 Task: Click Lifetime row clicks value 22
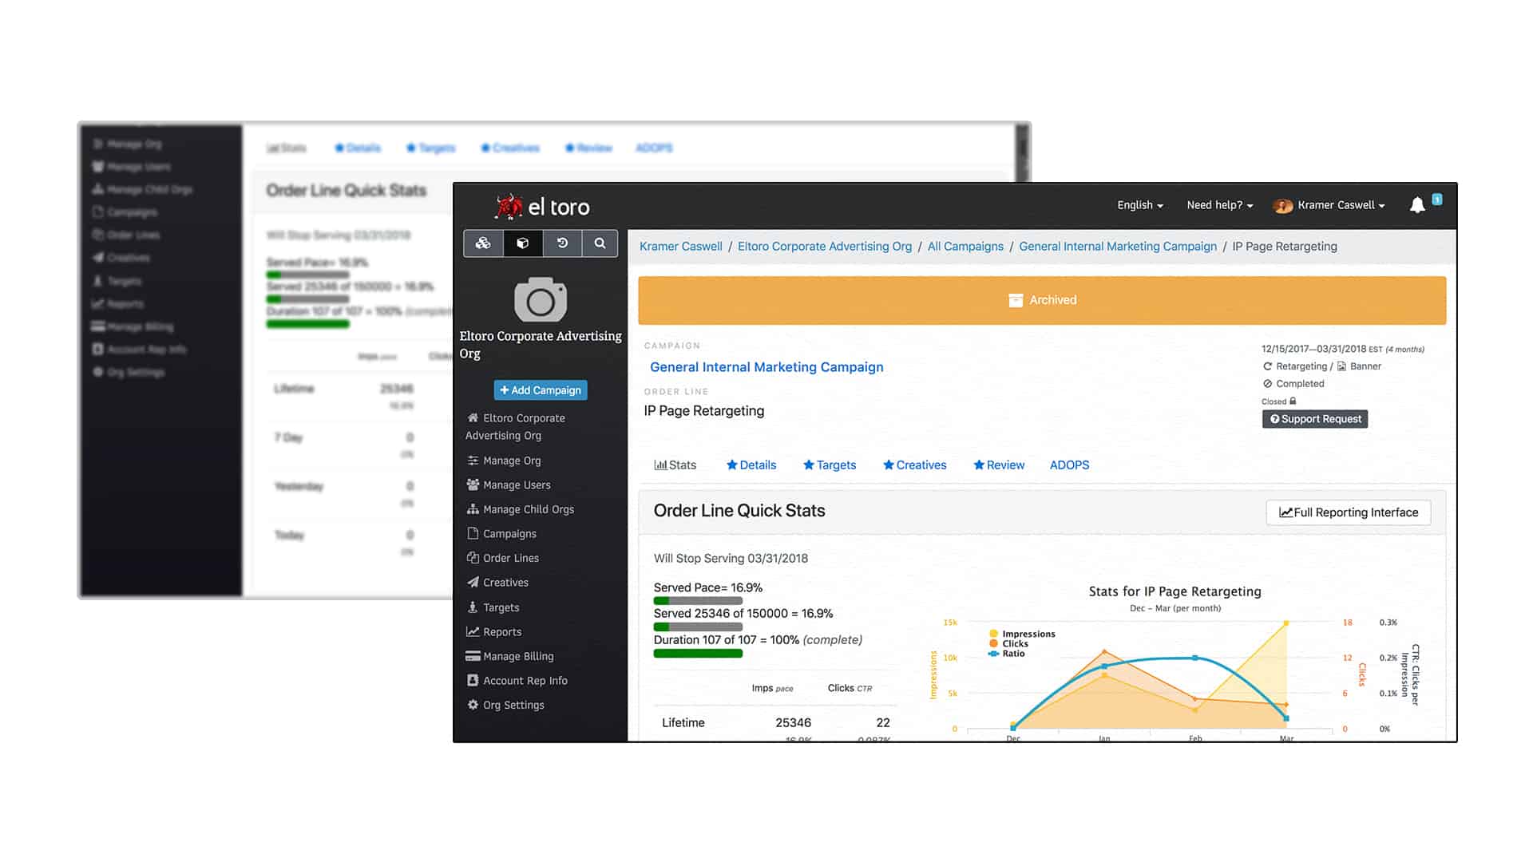point(882,722)
